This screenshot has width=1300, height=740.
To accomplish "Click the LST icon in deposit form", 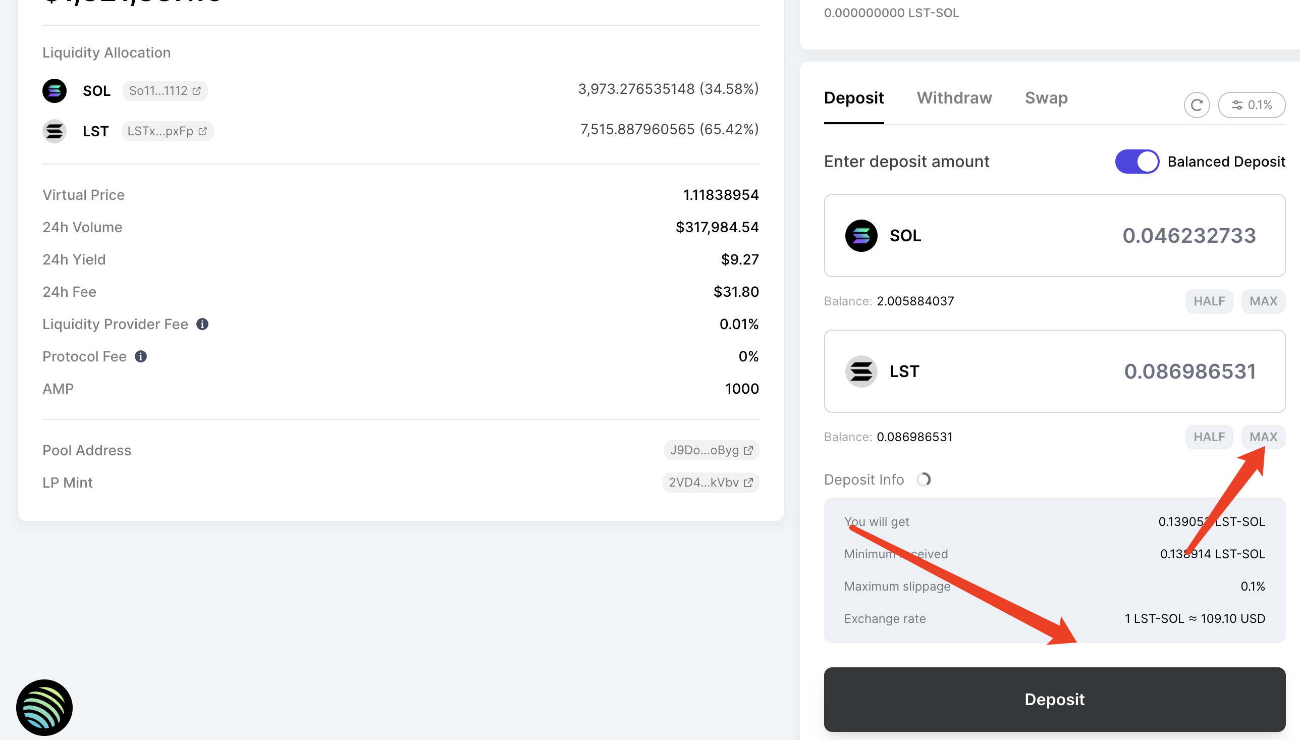I will click(861, 372).
